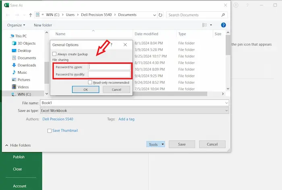
Task: Sort by Type column header
Action: [182, 34]
